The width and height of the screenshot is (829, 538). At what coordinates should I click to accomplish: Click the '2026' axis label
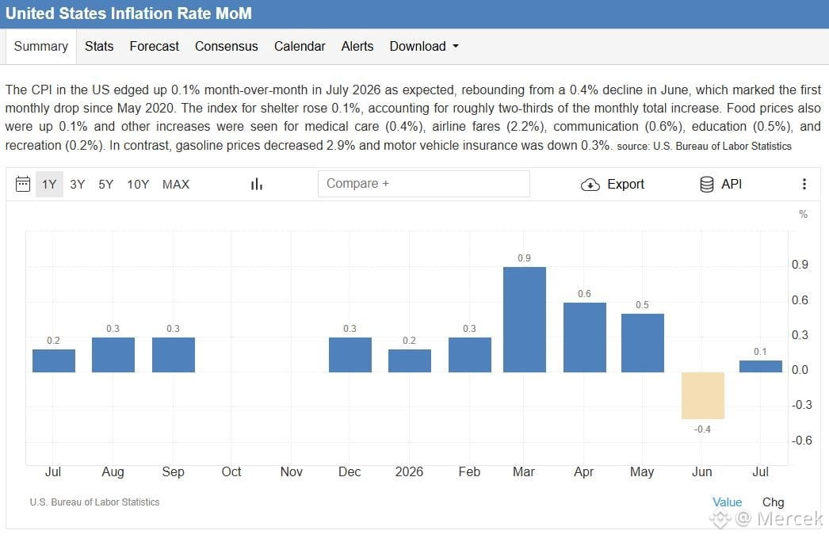409,471
